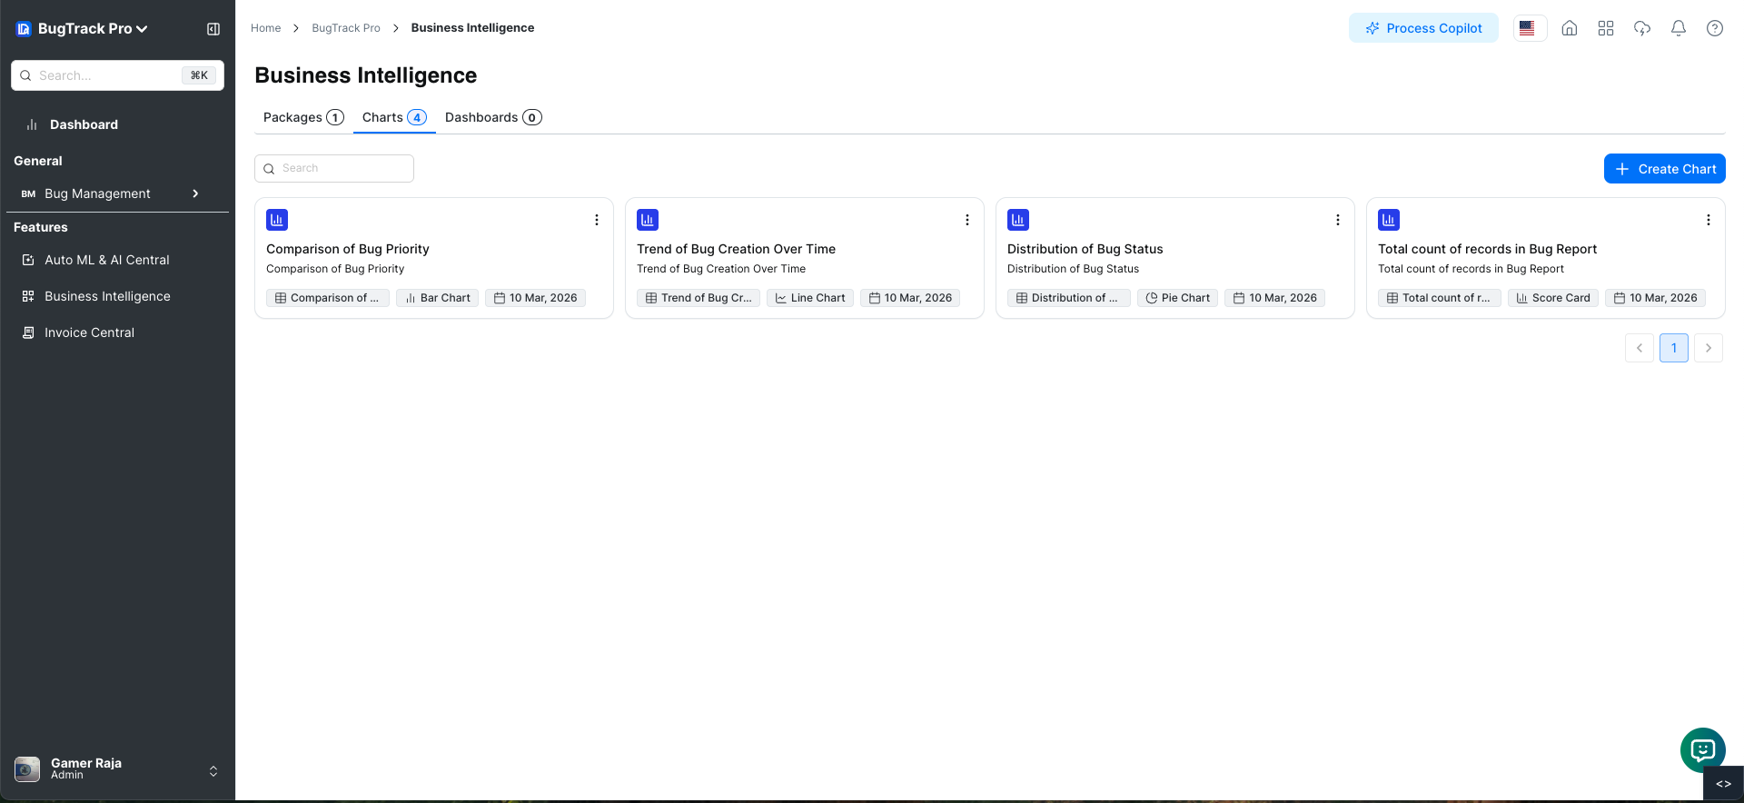Click the help question mark icon
Viewport: 1744px width, 803px height.
point(1714,28)
